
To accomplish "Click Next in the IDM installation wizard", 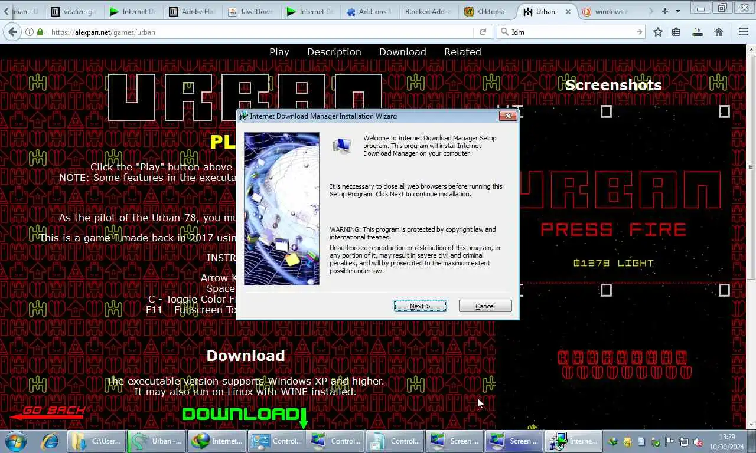I will tap(421, 306).
